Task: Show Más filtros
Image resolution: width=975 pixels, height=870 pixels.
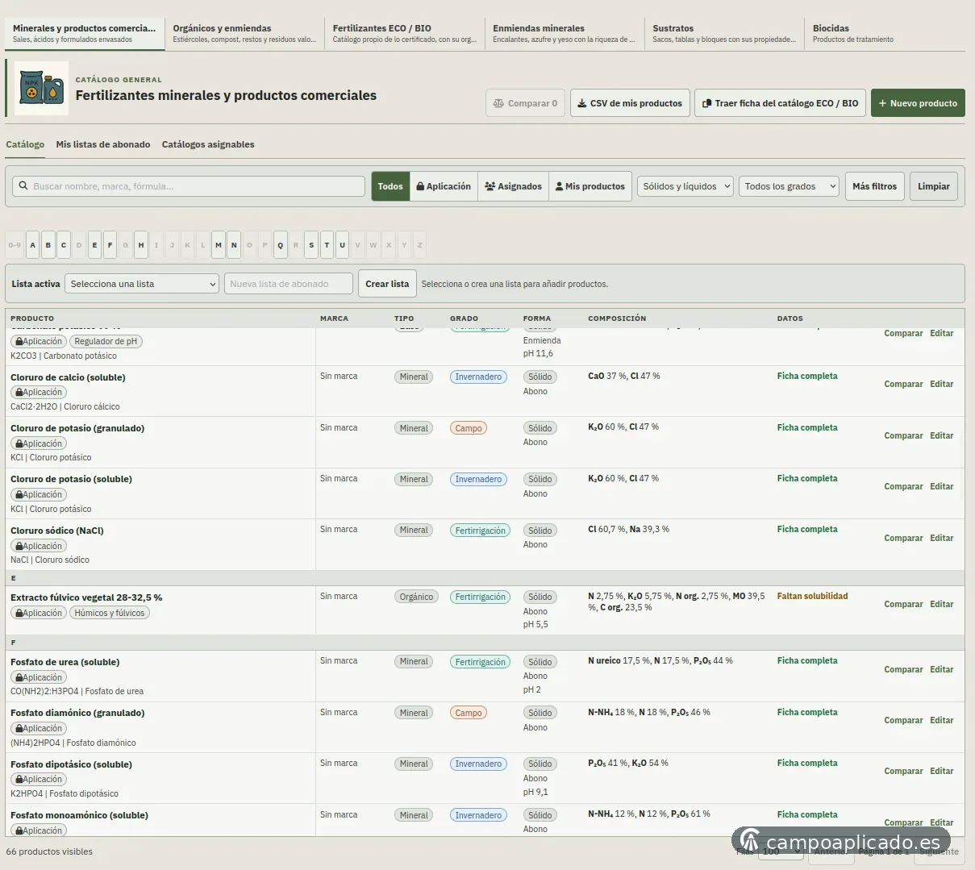Action: 874,186
